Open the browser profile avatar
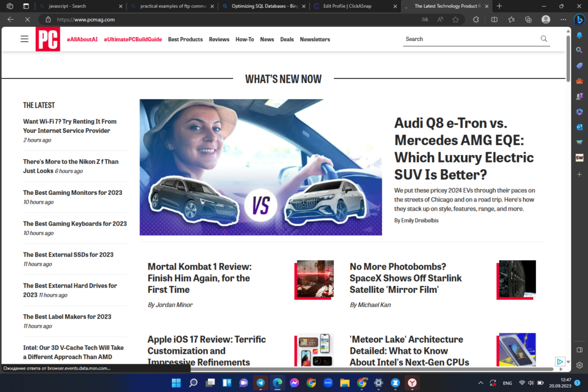This screenshot has height=392, width=588. 546,20
